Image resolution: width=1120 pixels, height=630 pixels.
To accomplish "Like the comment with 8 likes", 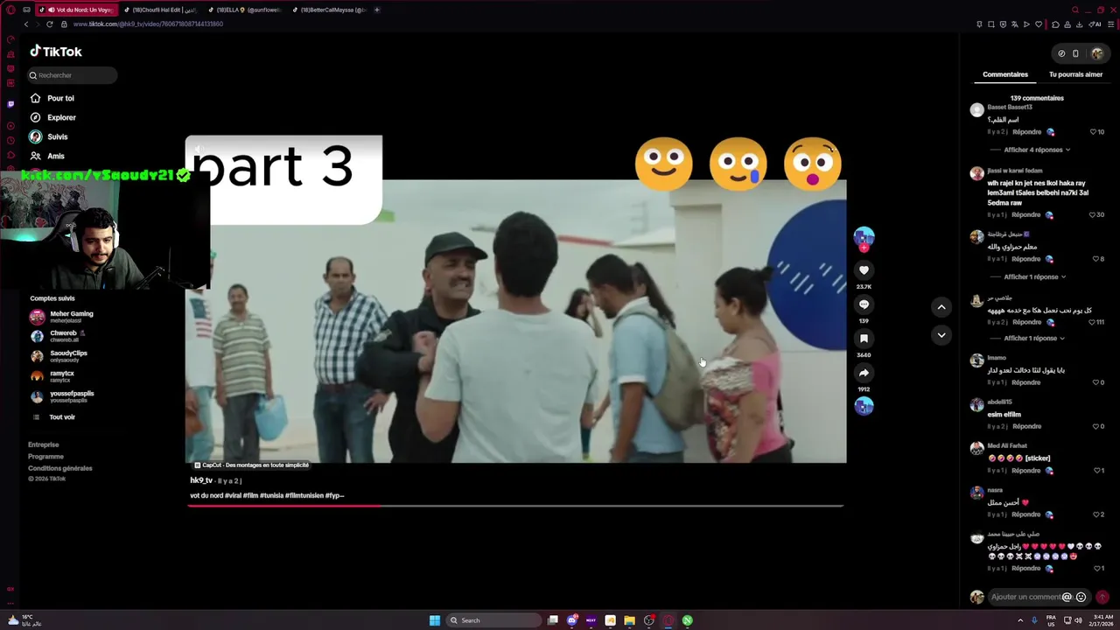I will pyautogui.click(x=1096, y=259).
